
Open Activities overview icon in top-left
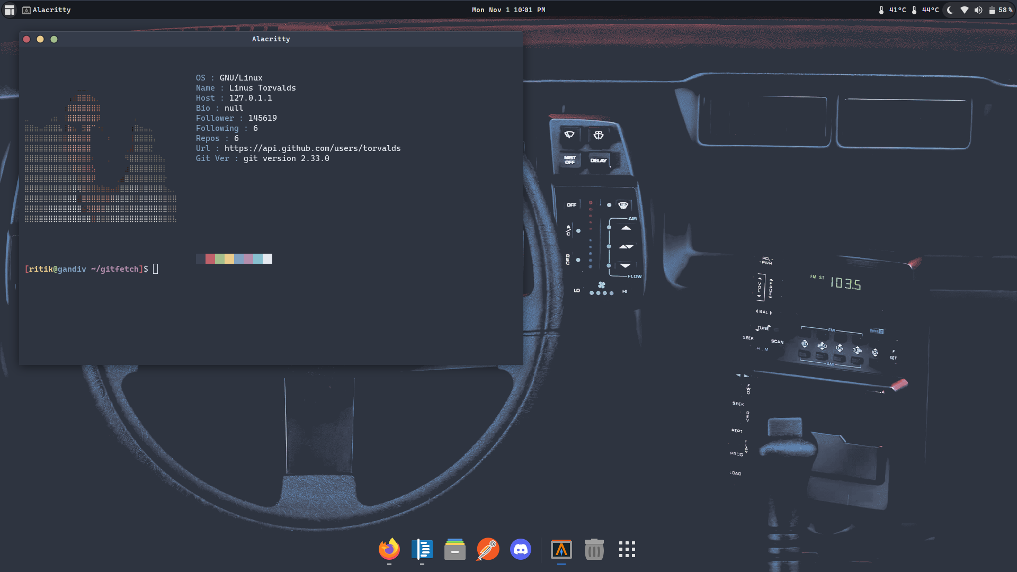[x=10, y=10]
